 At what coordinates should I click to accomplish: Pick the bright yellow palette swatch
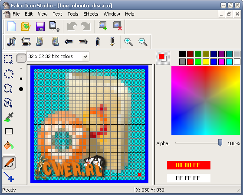(x=206, y=62)
